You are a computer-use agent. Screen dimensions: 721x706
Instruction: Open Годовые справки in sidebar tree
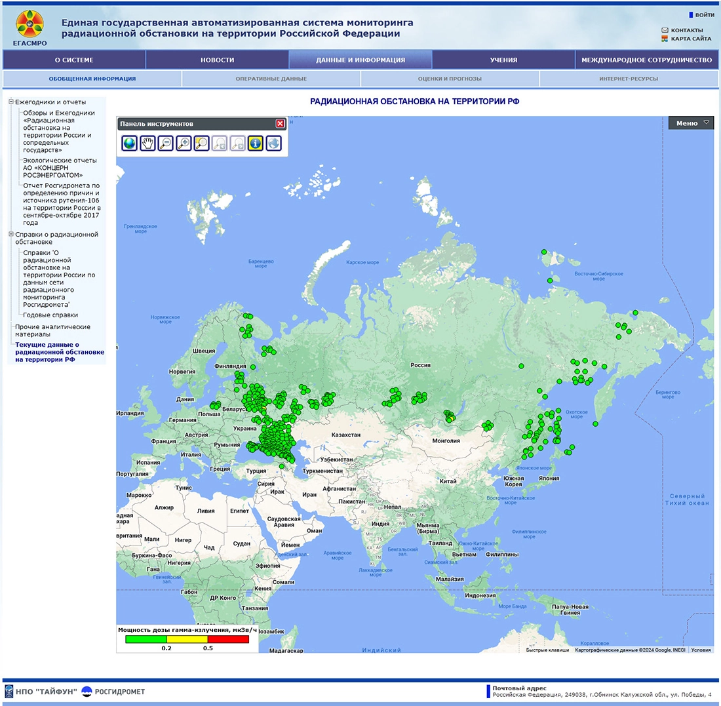50,315
